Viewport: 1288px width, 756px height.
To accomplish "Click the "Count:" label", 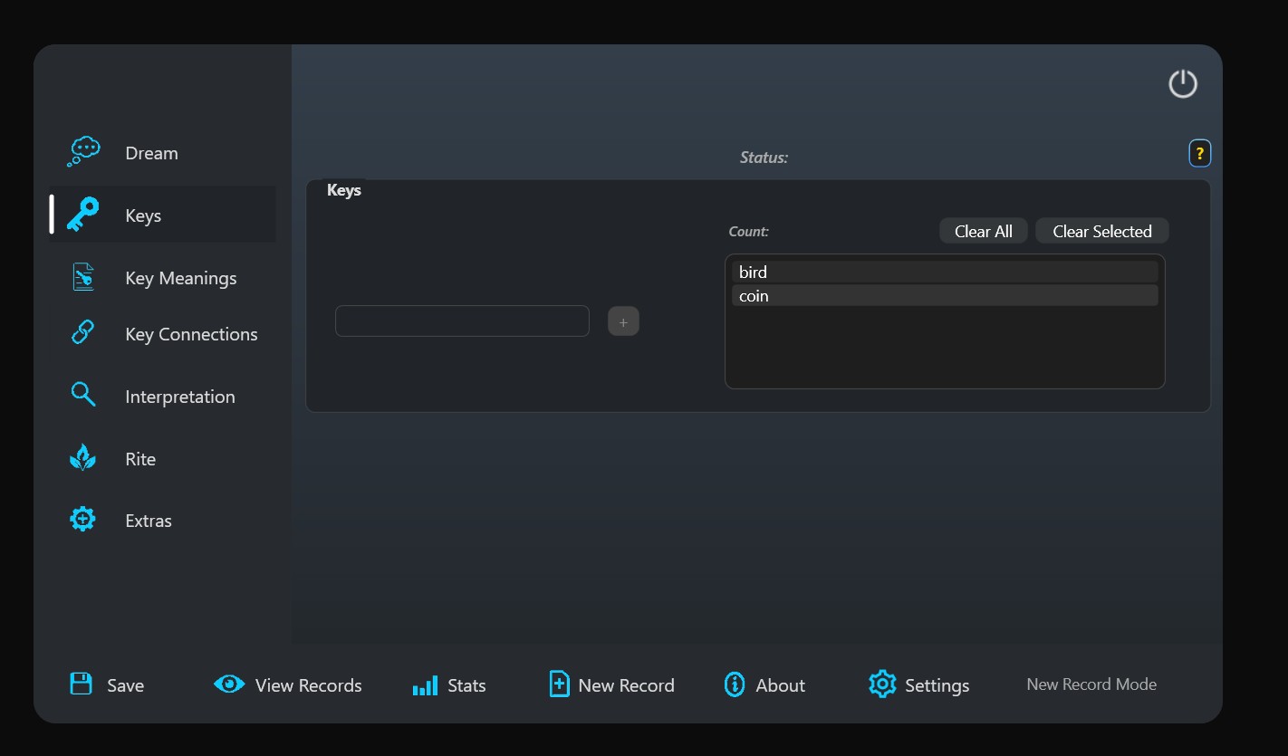I will (x=748, y=232).
